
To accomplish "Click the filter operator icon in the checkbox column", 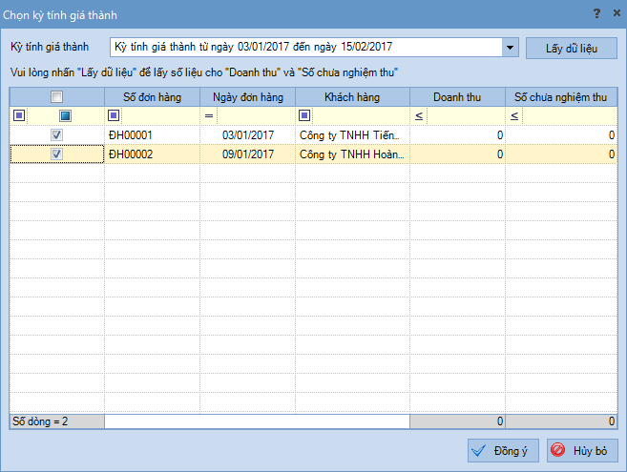I will click(x=18, y=115).
